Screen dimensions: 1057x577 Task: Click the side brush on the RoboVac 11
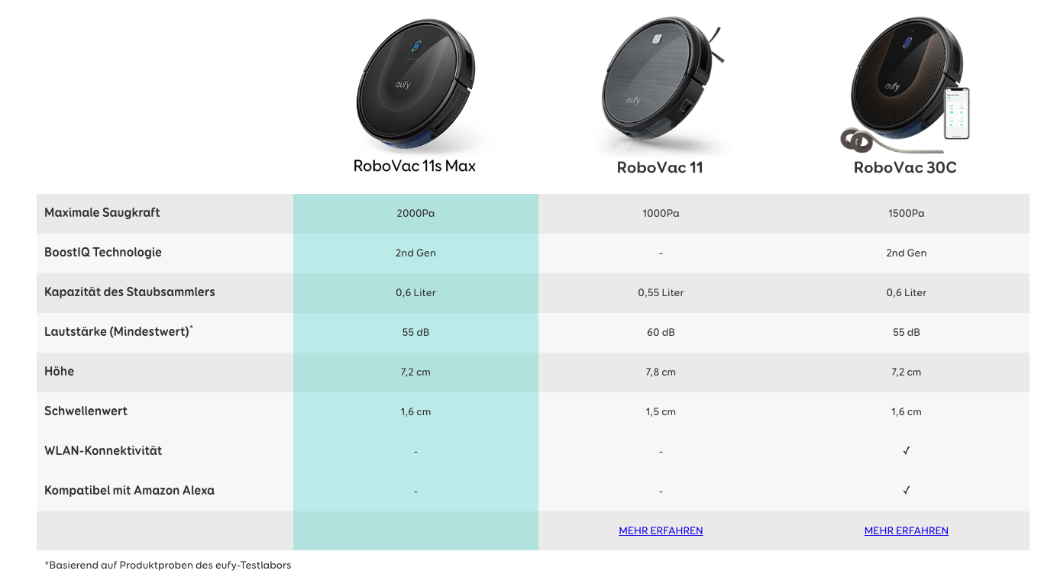[715, 47]
